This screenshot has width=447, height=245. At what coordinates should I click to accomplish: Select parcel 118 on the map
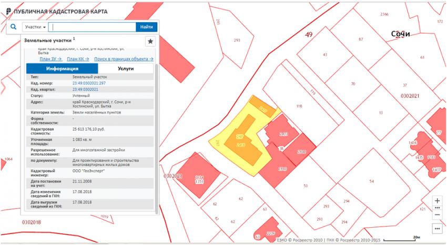coord(299,106)
